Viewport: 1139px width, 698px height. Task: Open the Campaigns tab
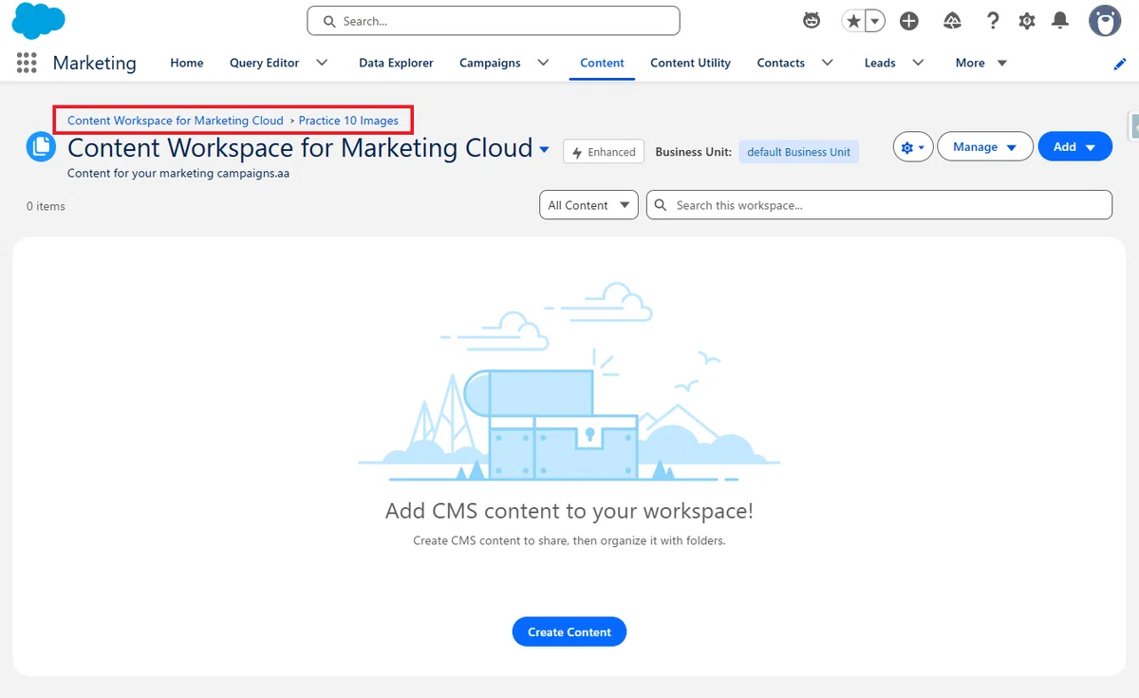[490, 63]
